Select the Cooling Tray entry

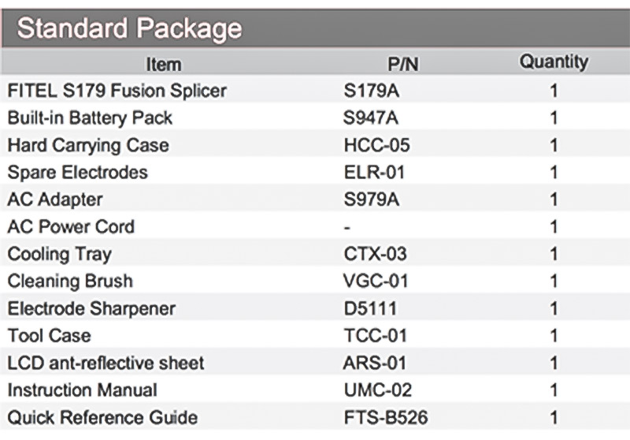click(60, 254)
